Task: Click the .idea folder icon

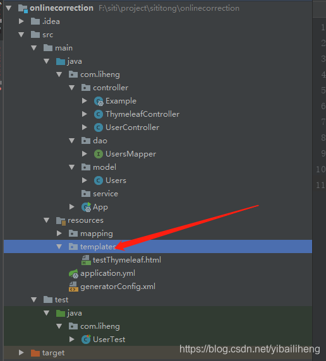Action: tap(35, 21)
